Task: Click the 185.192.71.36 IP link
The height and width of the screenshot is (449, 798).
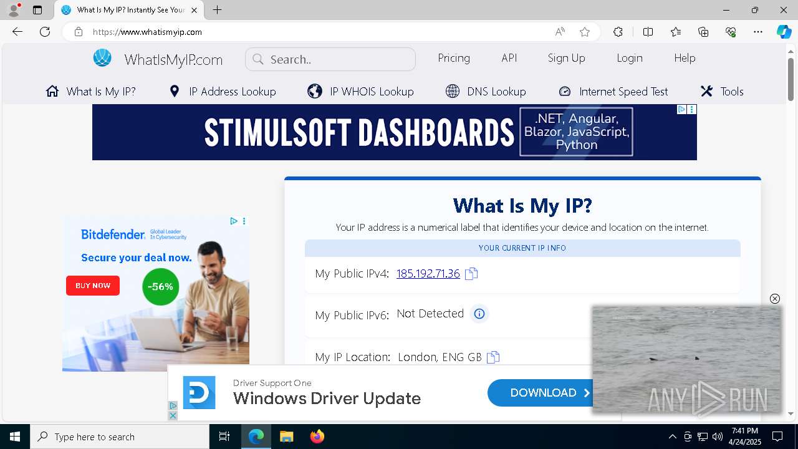Action: pos(428,273)
